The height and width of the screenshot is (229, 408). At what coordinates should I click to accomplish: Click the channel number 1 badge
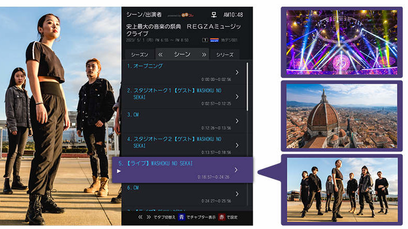click(206, 40)
